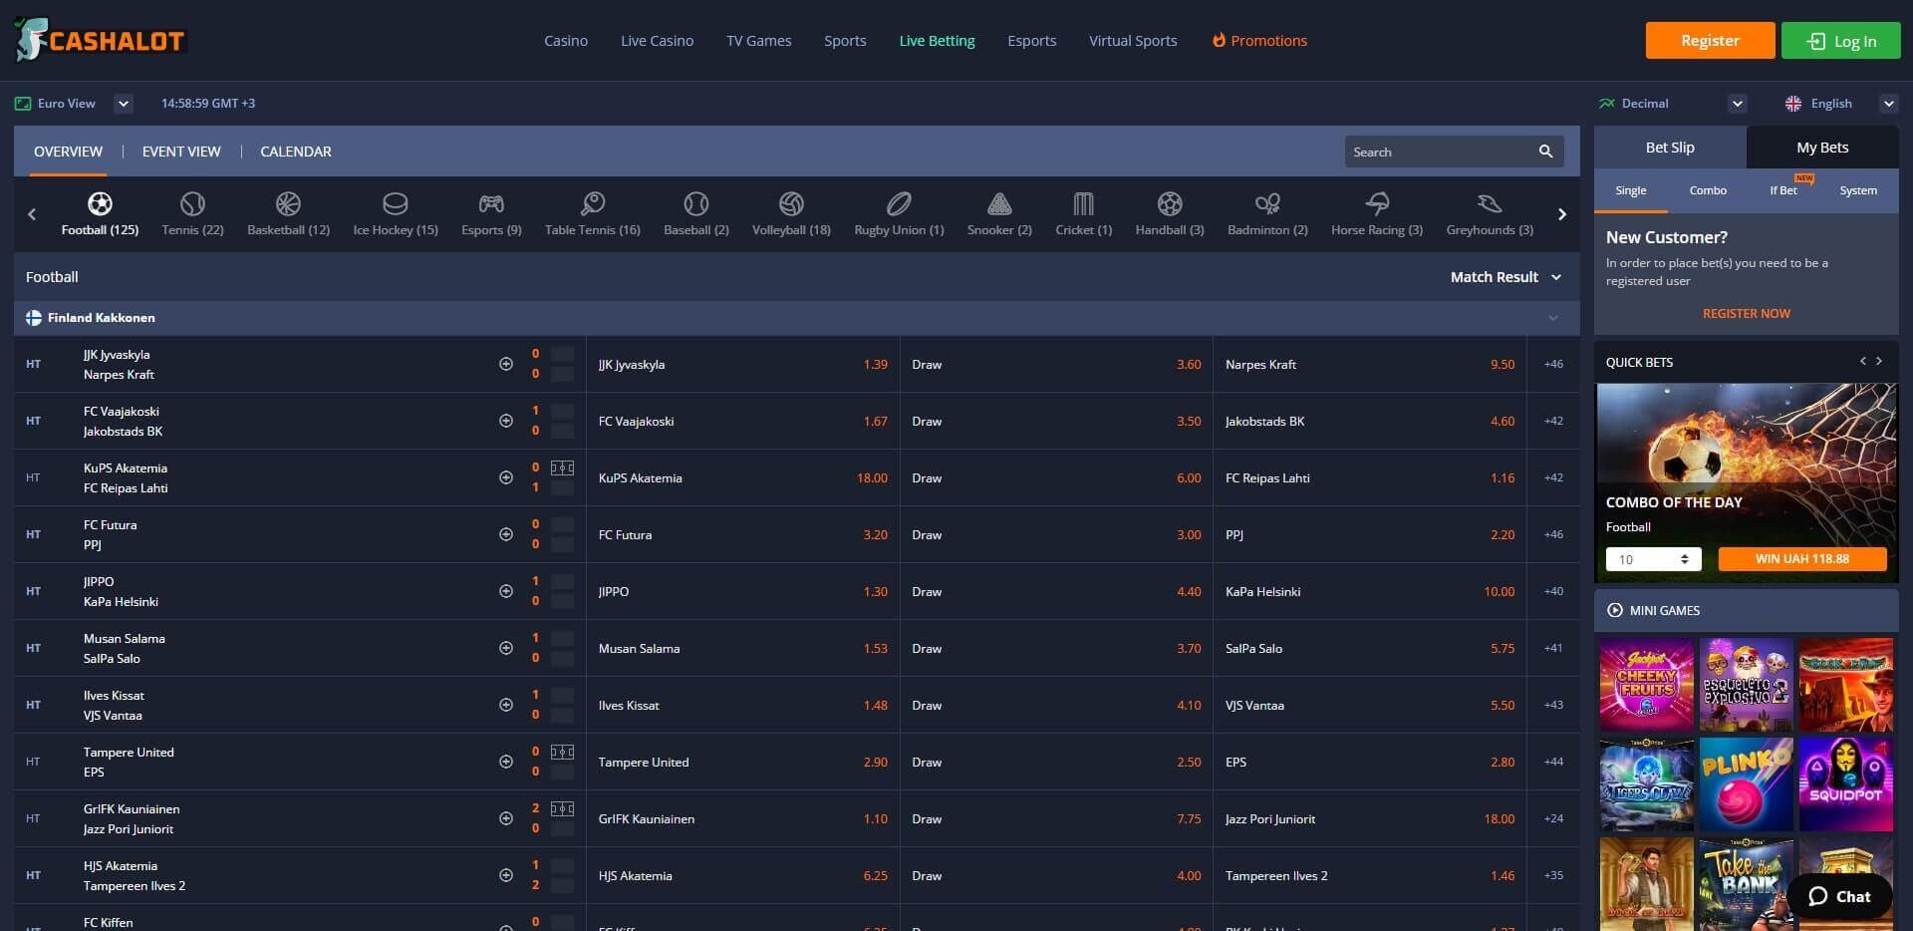Open the Promotions menu item
1913x931 pixels.
[1258, 41]
